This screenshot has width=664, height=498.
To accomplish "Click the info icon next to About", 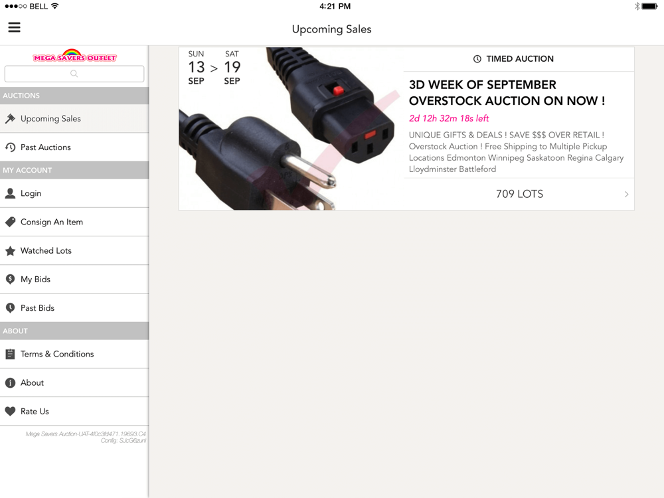I will coord(10,383).
